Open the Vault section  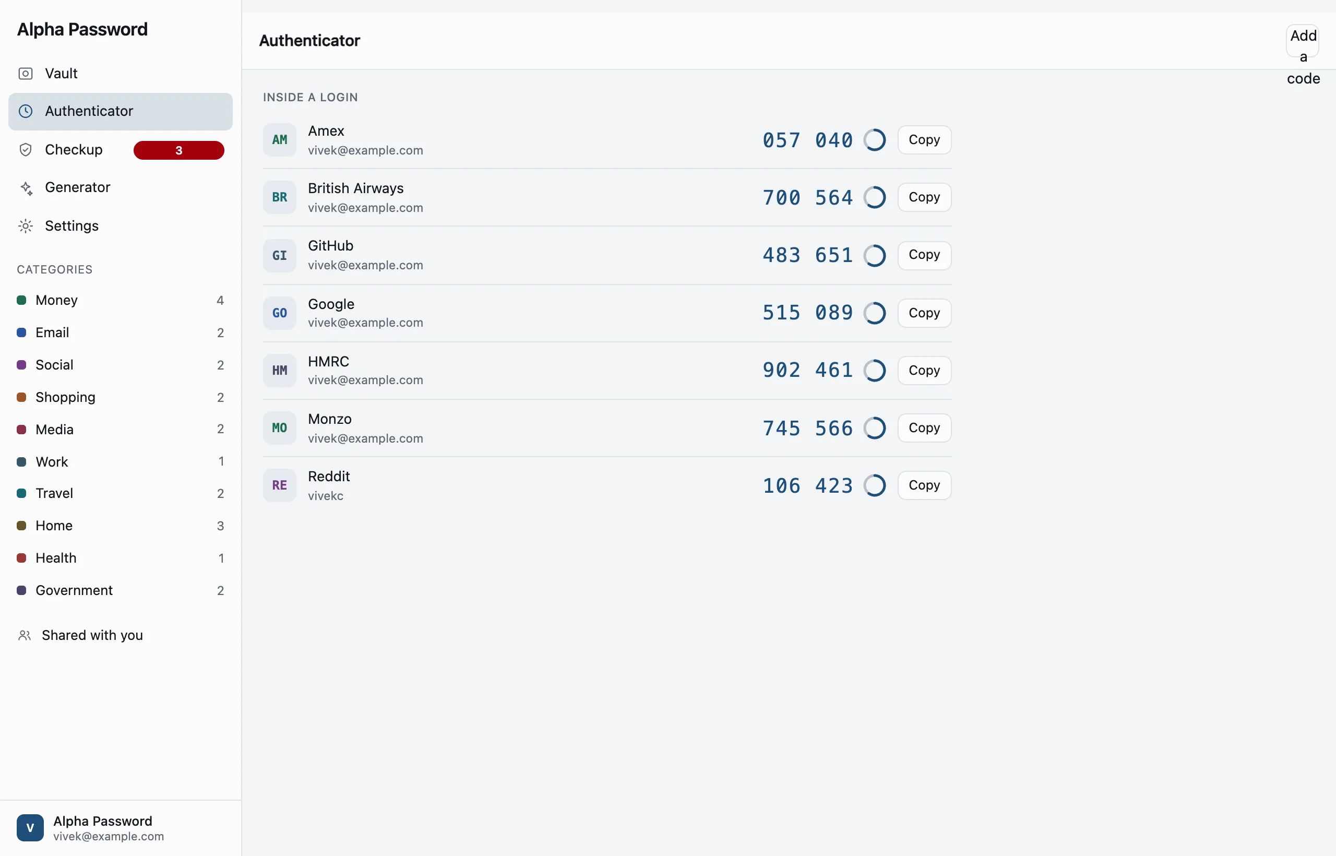click(x=121, y=74)
